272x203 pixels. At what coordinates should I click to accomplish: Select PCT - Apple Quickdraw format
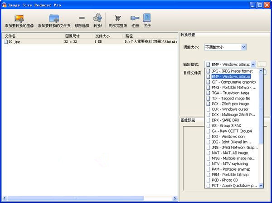(232, 186)
